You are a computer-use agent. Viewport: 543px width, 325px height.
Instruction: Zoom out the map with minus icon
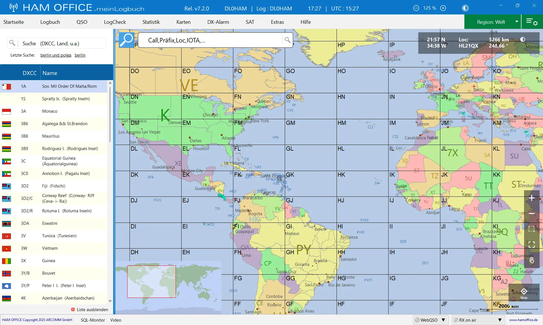point(532,213)
